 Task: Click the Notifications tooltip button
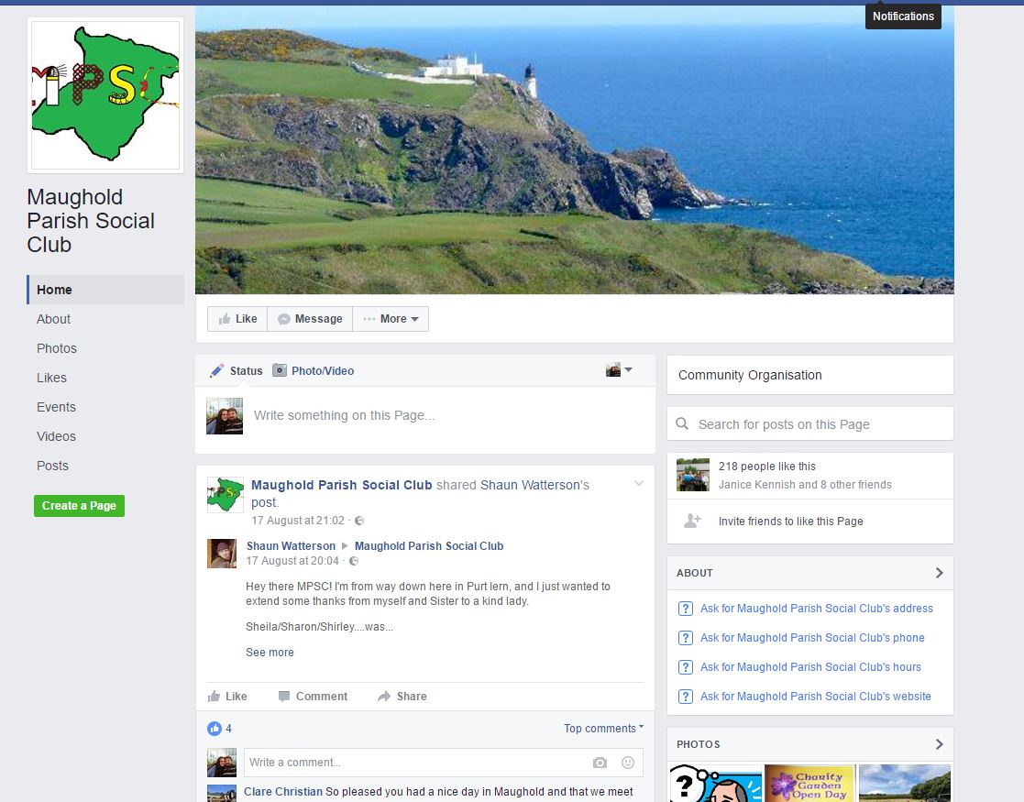903,16
